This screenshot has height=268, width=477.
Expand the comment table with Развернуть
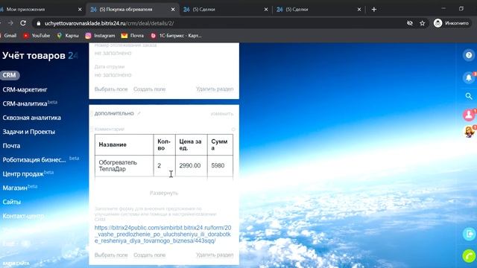click(164, 193)
